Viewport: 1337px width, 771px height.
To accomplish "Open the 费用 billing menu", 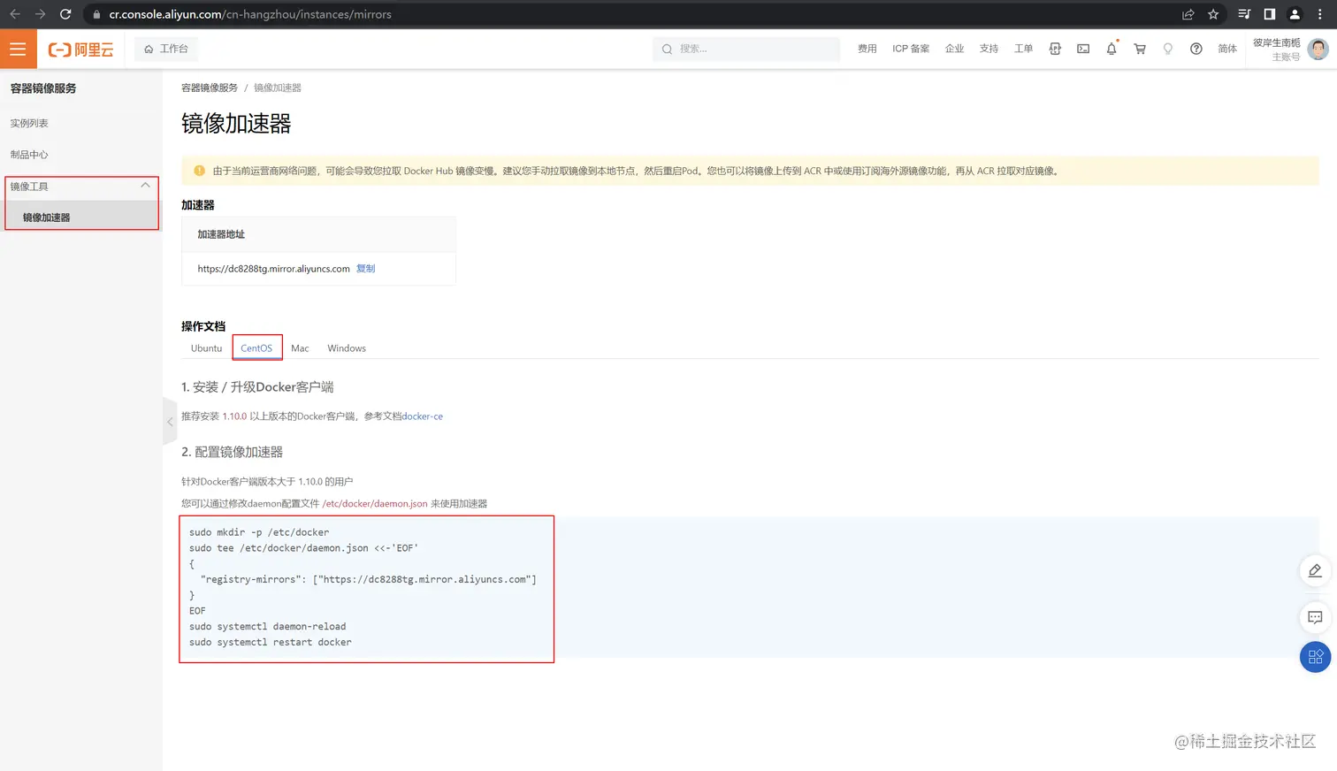I will click(x=867, y=49).
